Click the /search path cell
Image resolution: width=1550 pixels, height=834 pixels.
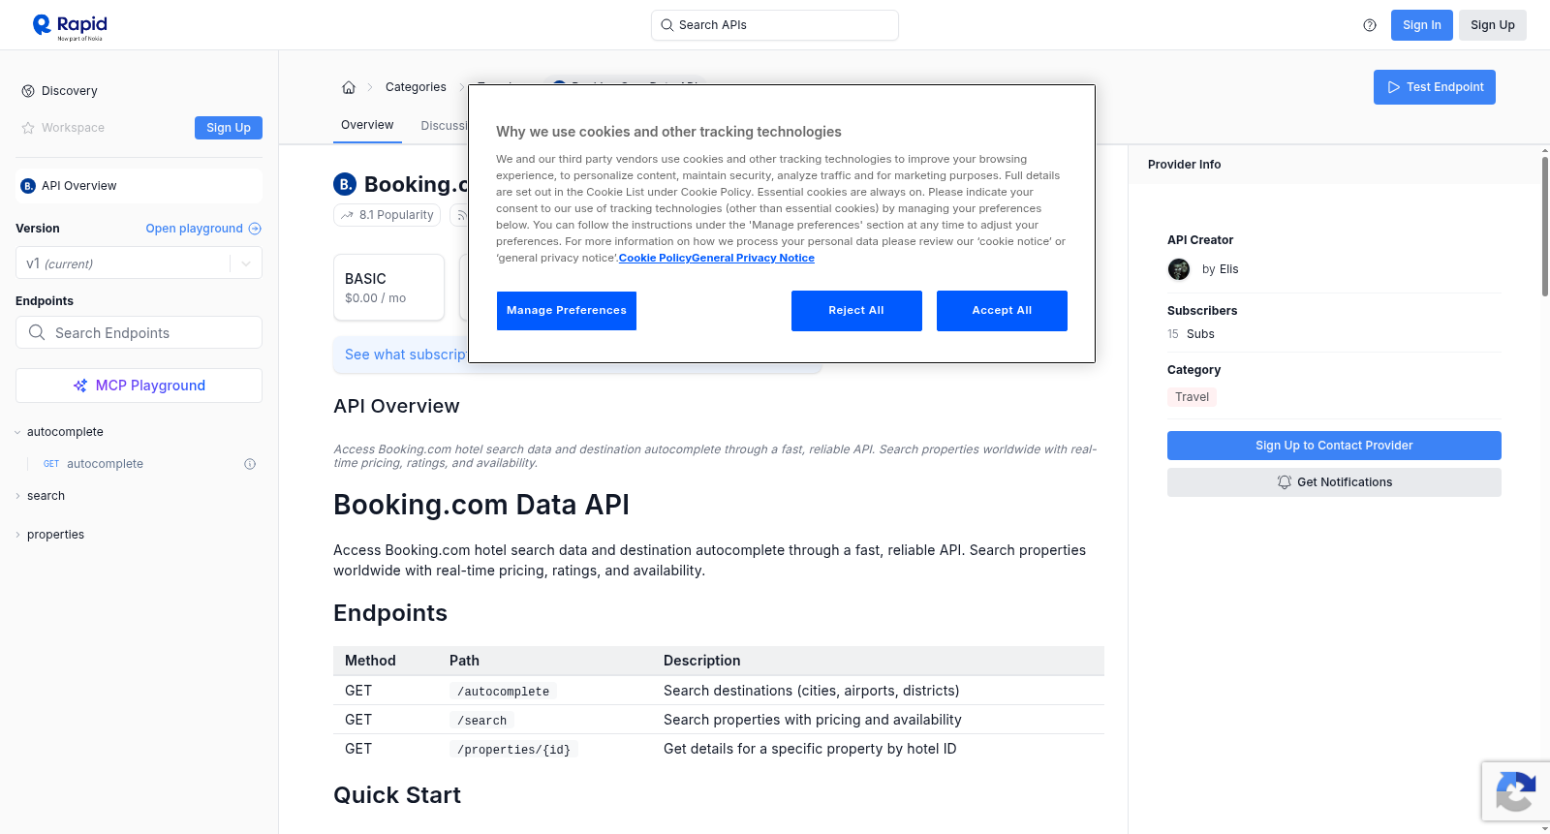tap(481, 721)
